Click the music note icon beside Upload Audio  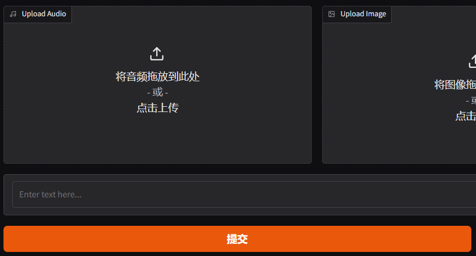point(13,14)
